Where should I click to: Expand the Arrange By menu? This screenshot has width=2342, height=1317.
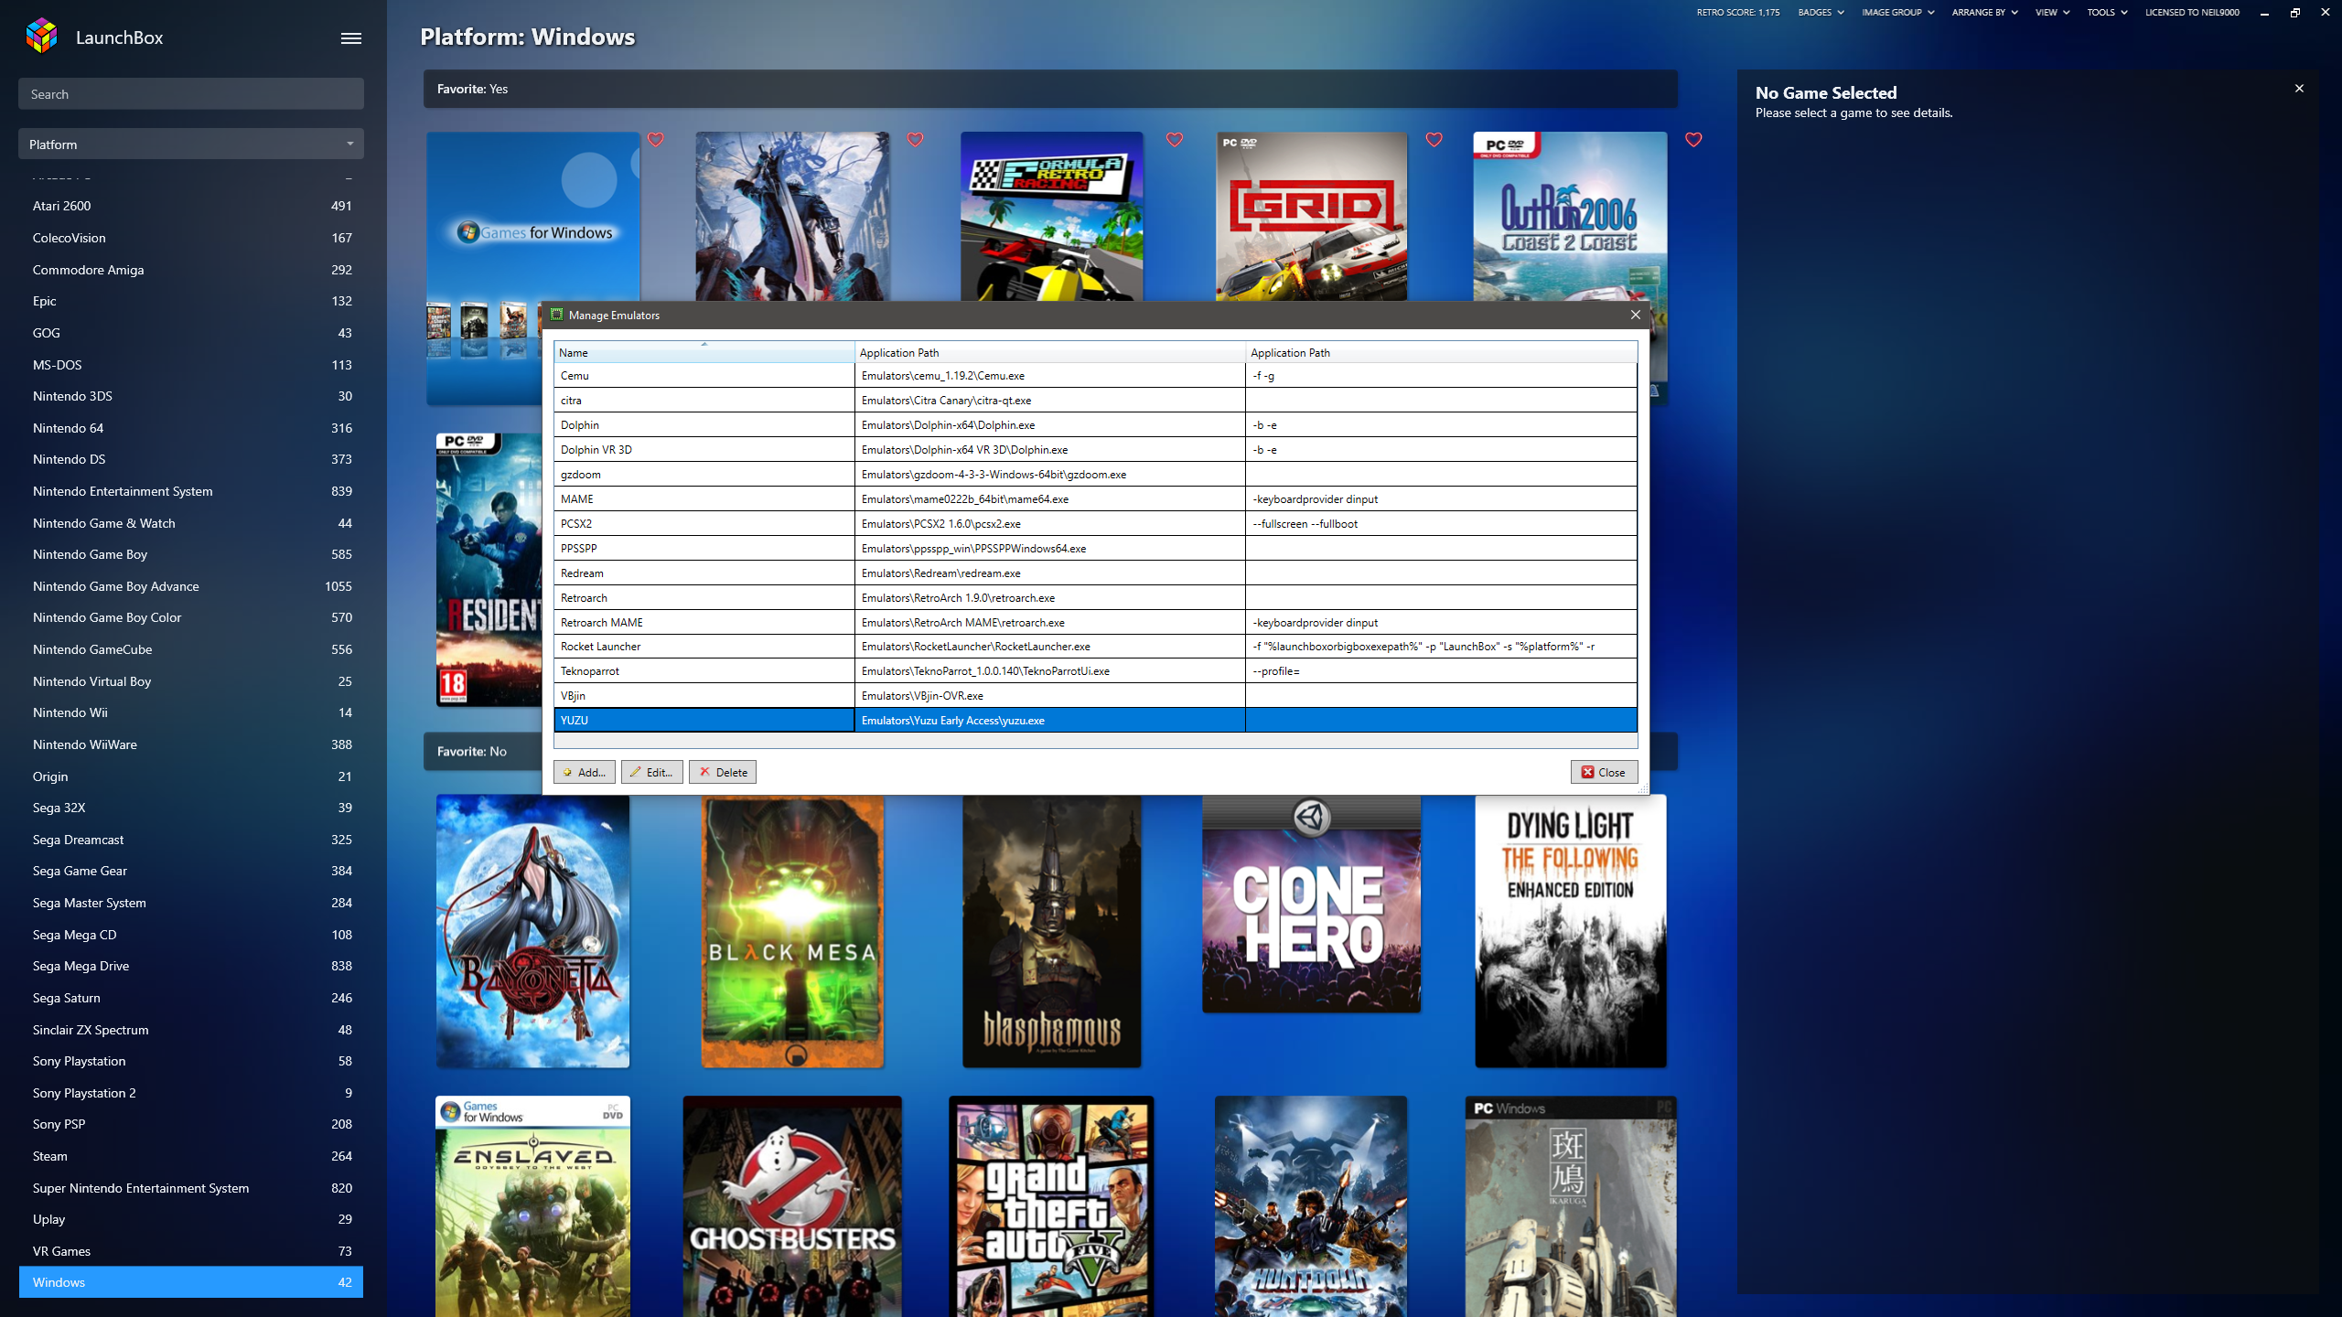(x=1984, y=13)
